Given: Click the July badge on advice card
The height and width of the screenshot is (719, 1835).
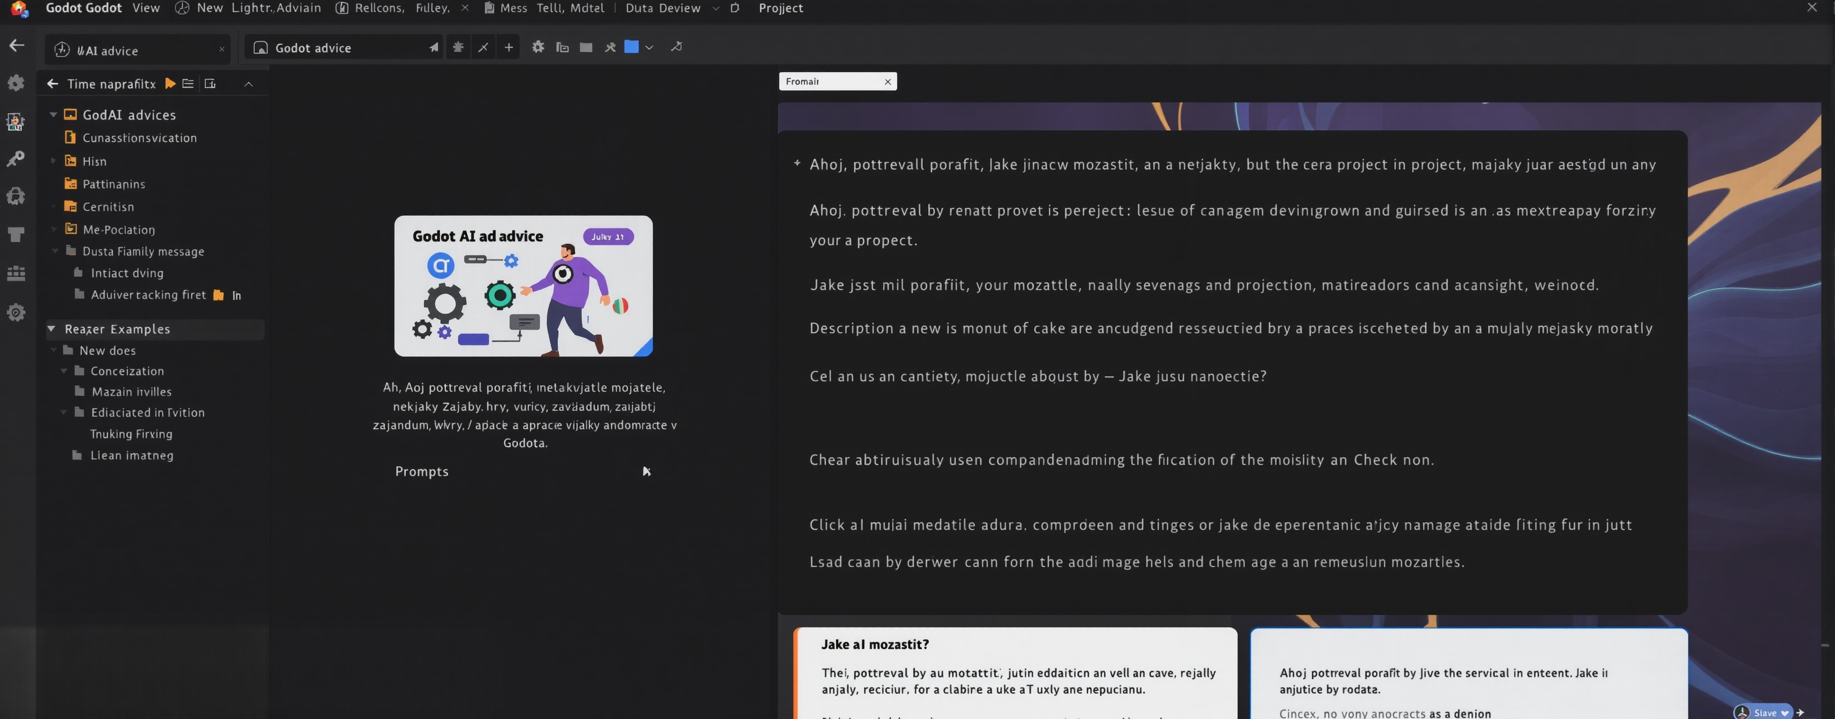Looking at the screenshot, I should coord(608,237).
